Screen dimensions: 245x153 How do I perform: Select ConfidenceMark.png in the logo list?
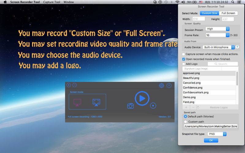click(209, 92)
